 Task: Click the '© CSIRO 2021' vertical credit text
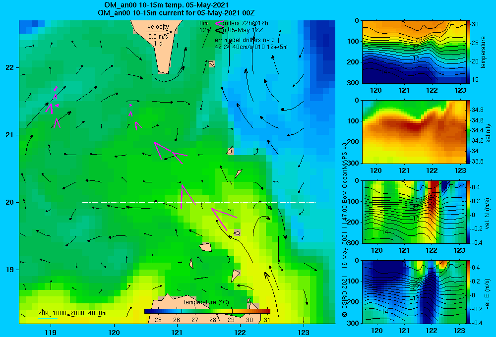[345, 296]
